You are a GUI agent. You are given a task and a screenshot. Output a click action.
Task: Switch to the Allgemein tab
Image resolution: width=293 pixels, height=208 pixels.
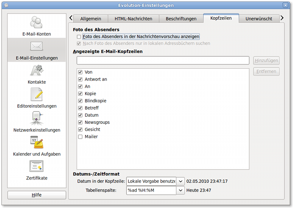[91, 19]
